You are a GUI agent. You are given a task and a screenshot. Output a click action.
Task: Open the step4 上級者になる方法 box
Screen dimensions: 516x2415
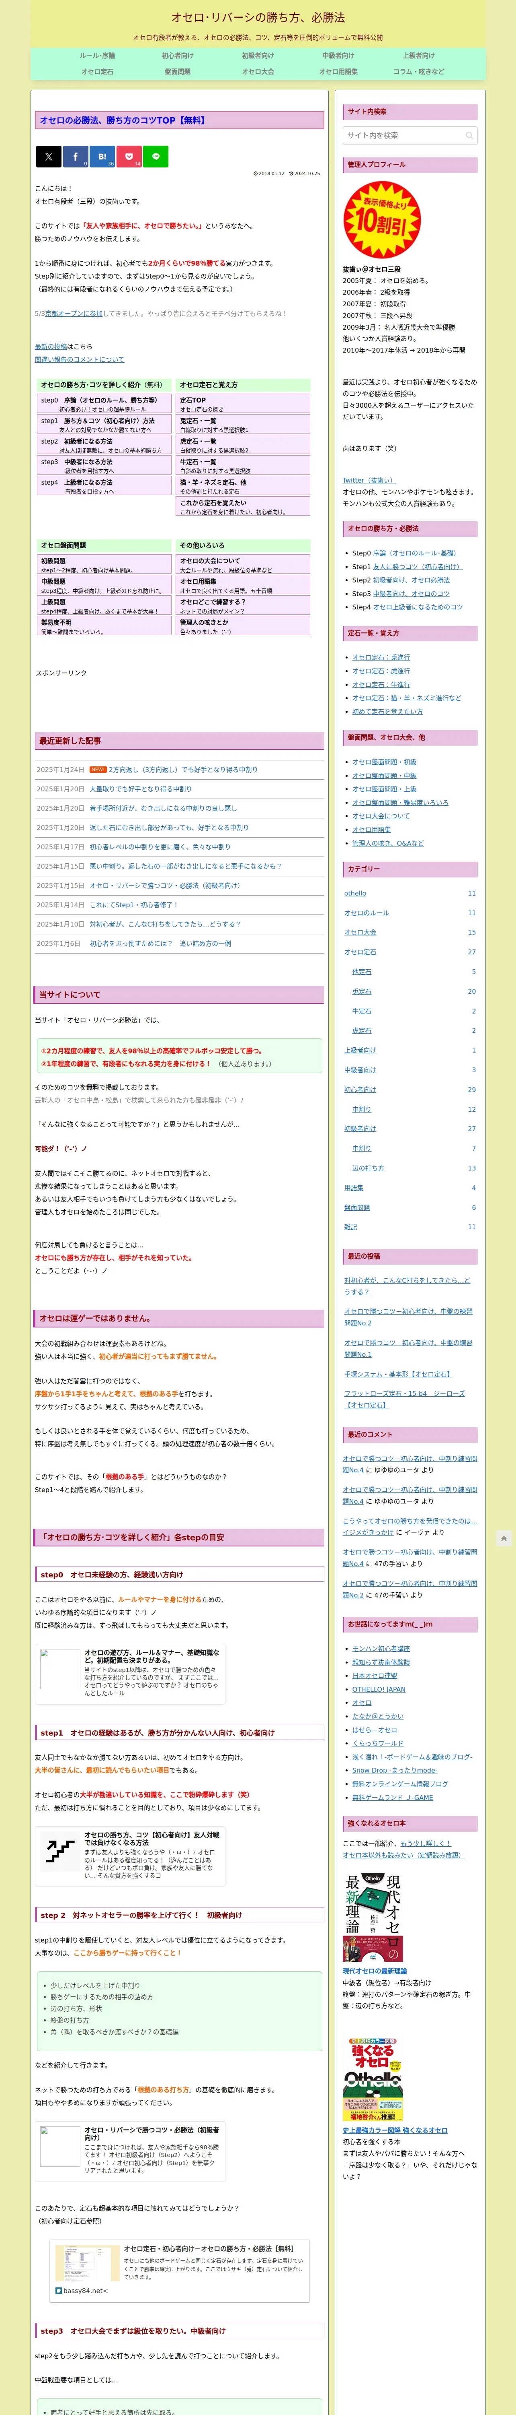point(104,487)
